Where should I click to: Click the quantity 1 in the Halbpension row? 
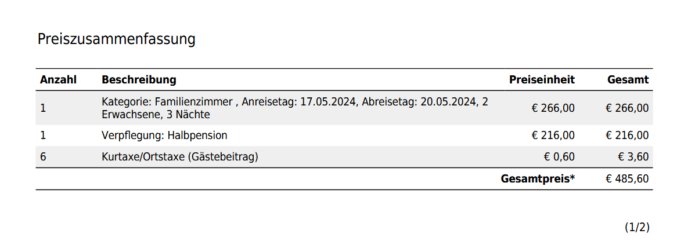(43, 136)
